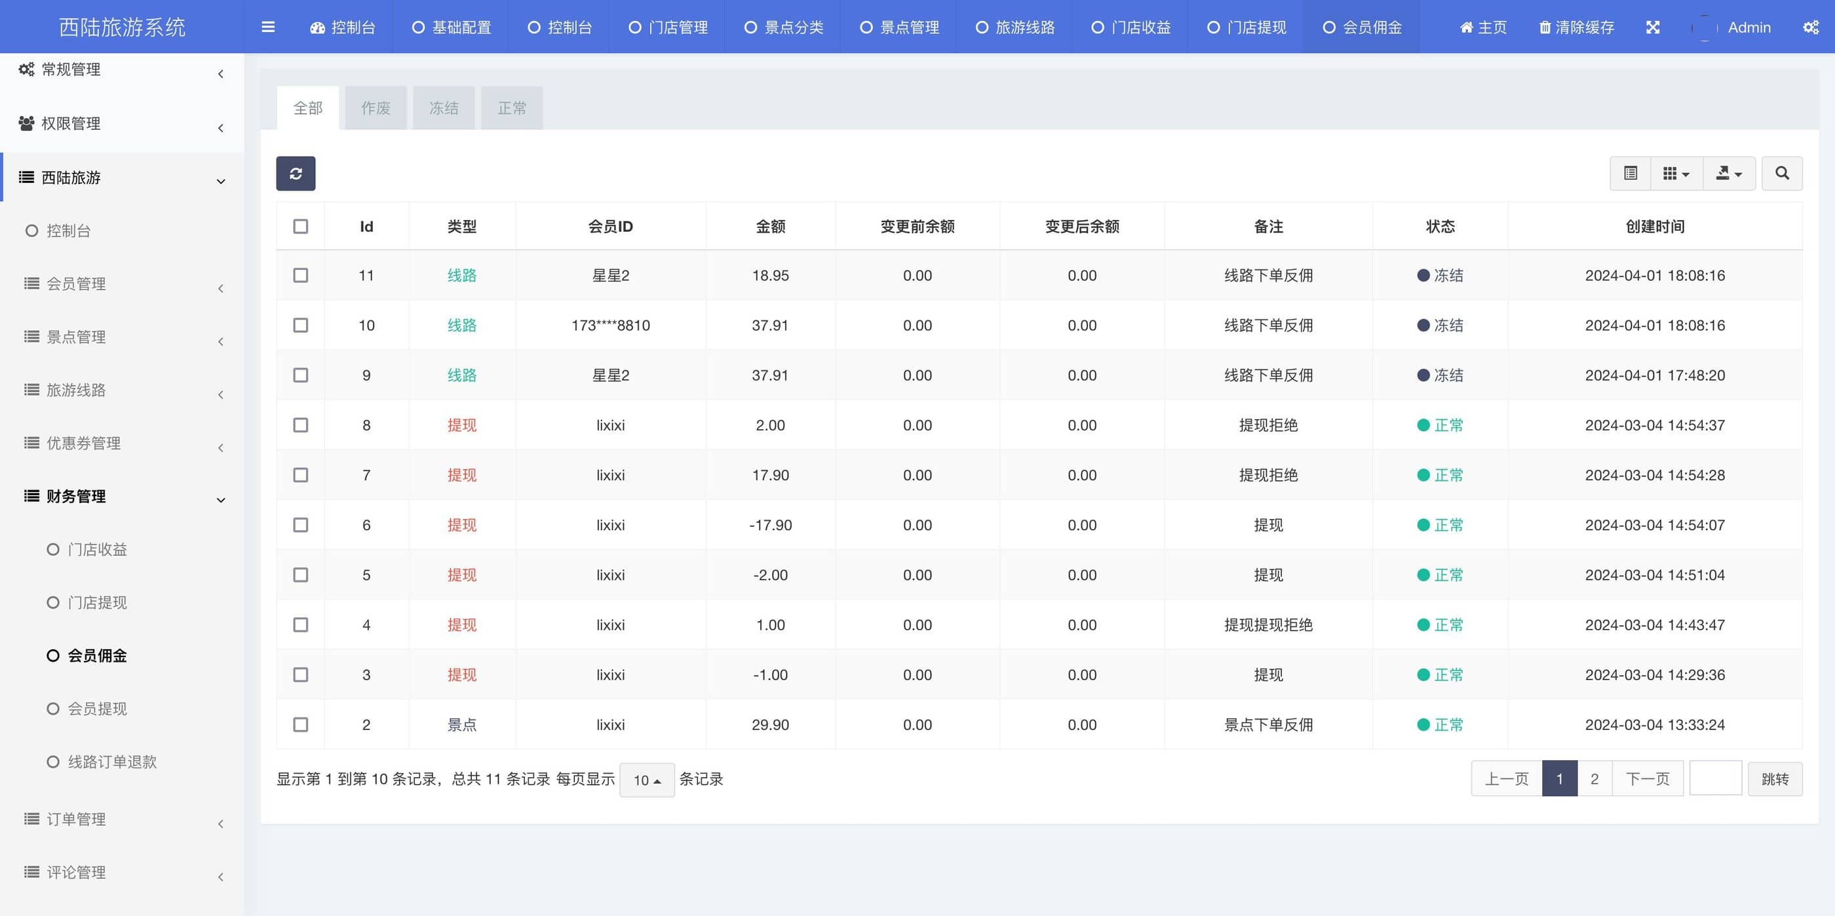Click 冻结 status in row 10
The height and width of the screenshot is (916, 1835).
pos(1440,325)
